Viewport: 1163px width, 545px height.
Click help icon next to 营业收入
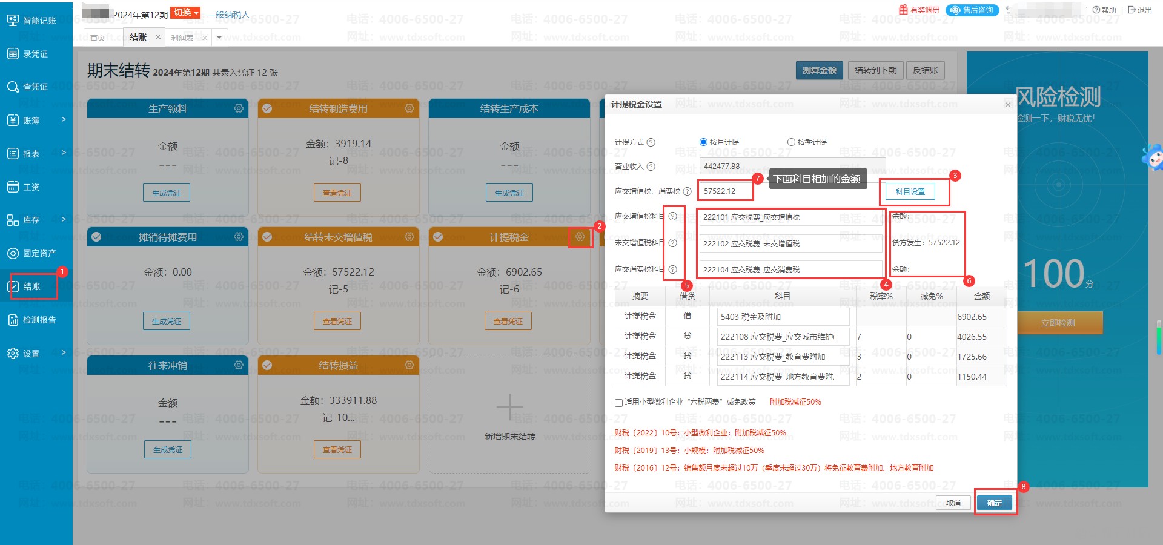pos(651,167)
